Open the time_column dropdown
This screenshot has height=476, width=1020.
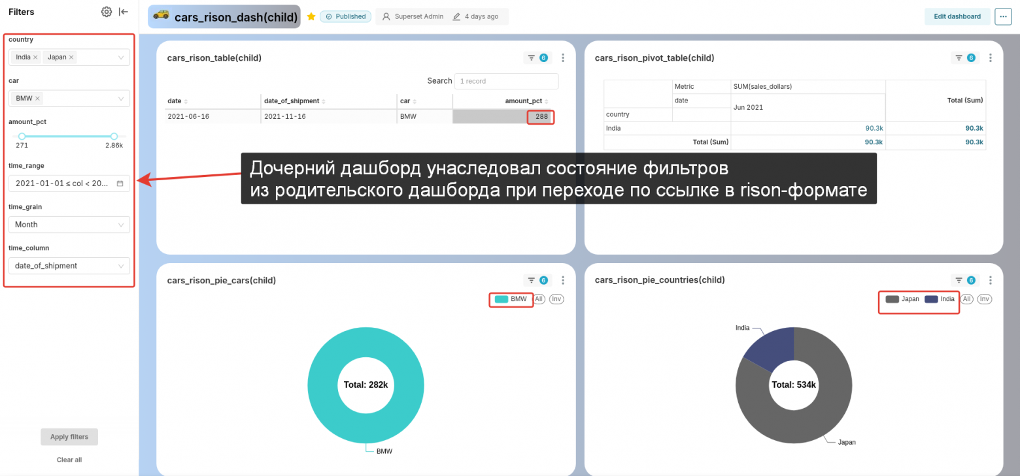pos(69,266)
